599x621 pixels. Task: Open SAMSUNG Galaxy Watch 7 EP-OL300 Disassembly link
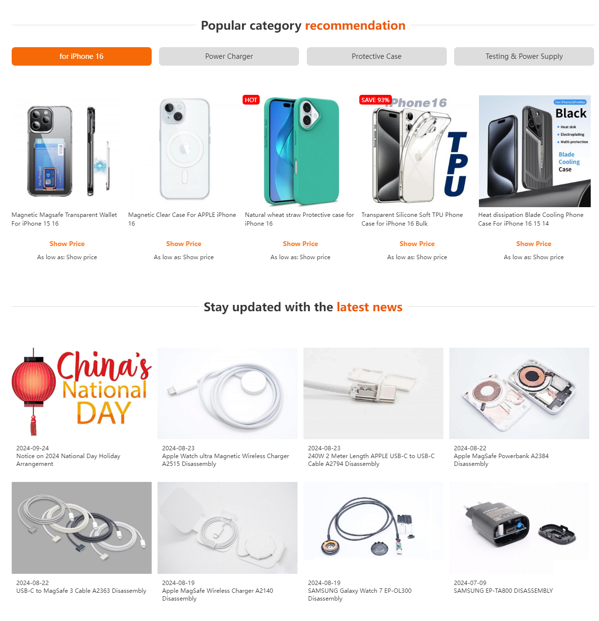(360, 594)
